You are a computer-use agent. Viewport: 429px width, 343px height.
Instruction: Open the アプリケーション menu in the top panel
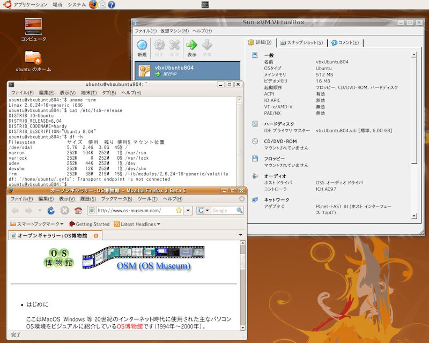click(x=30, y=5)
